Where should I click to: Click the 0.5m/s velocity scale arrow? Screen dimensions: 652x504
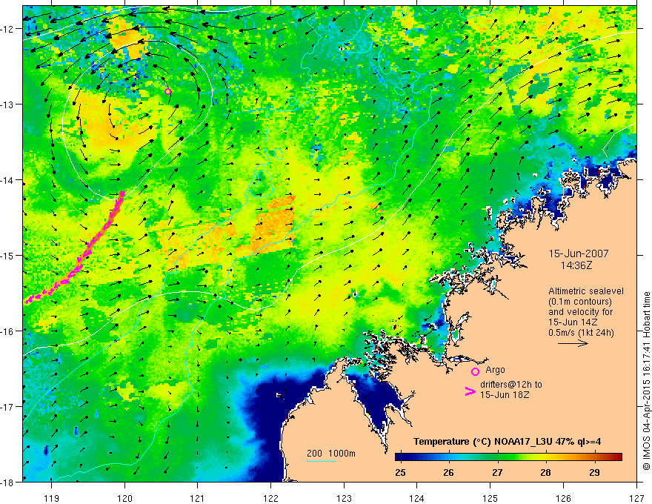click(573, 343)
